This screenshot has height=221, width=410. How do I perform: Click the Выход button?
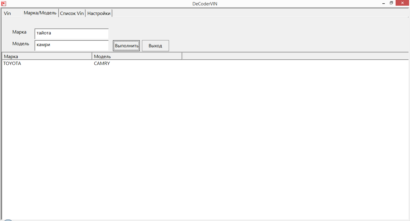(155, 46)
